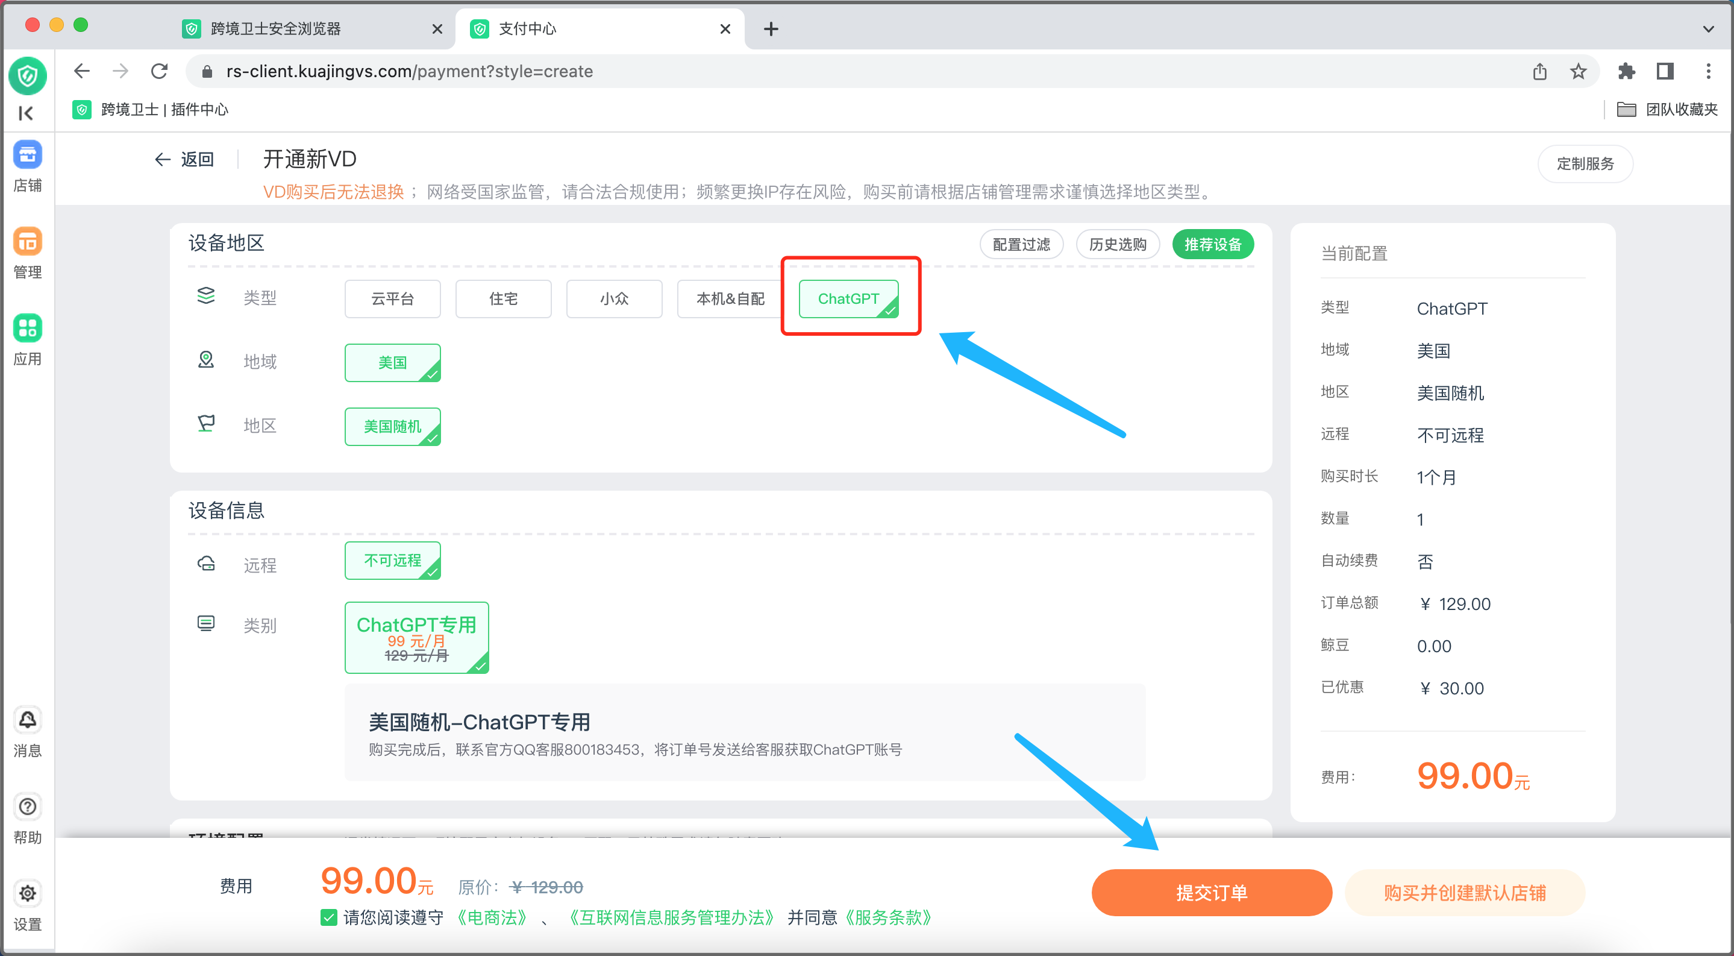Screen dimensions: 1734x956
Task: Select the 历史选购 tab
Action: click(x=1118, y=244)
